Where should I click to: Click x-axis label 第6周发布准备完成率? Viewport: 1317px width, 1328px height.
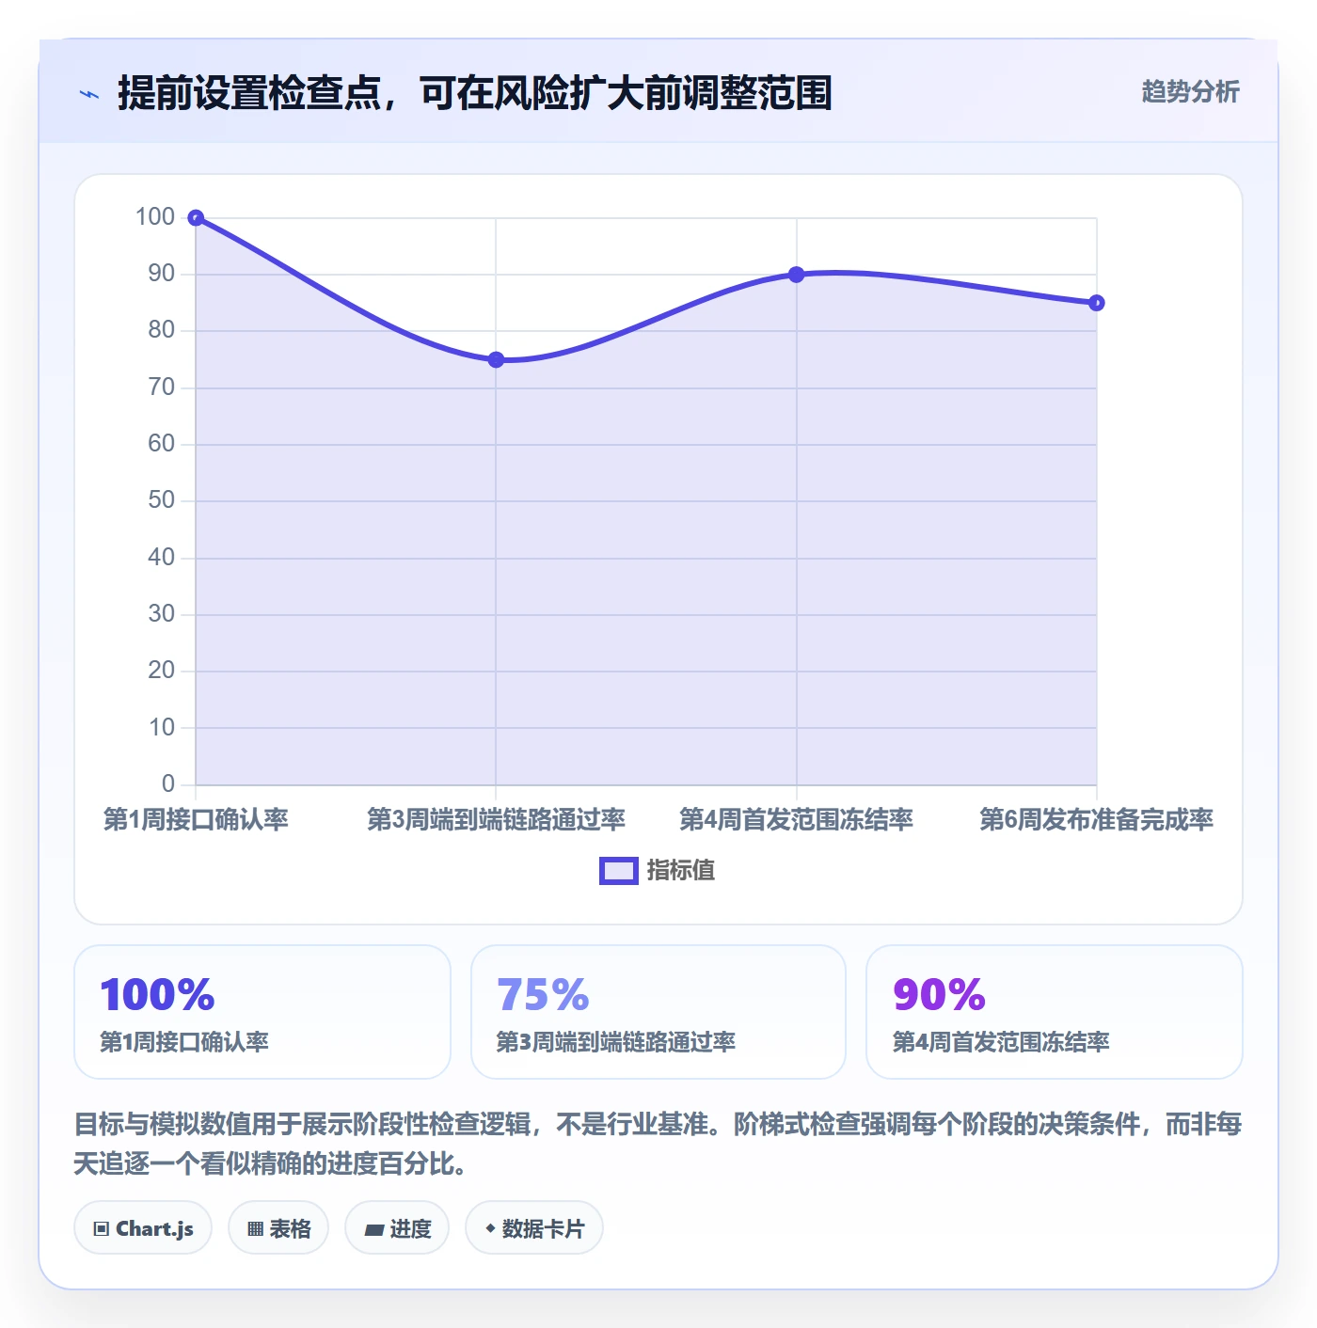pyautogui.click(x=1097, y=819)
